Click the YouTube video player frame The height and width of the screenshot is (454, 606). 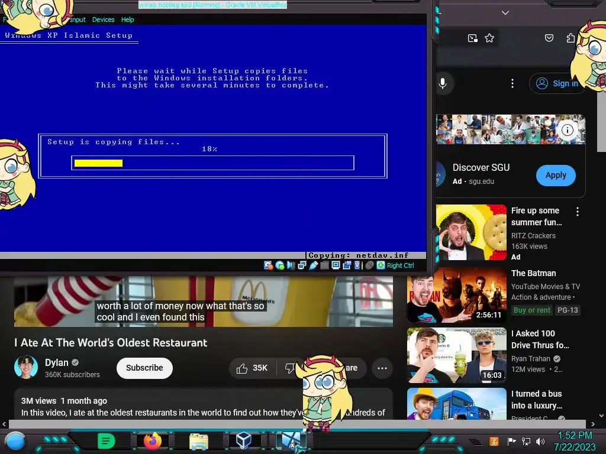pyautogui.click(x=204, y=301)
